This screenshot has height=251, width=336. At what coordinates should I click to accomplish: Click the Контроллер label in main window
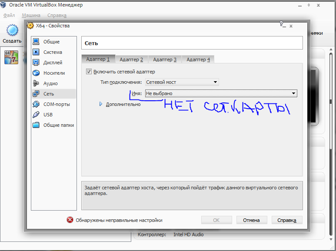coord(152,234)
